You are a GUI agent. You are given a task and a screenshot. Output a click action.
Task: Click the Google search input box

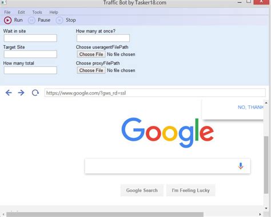tap(168, 166)
